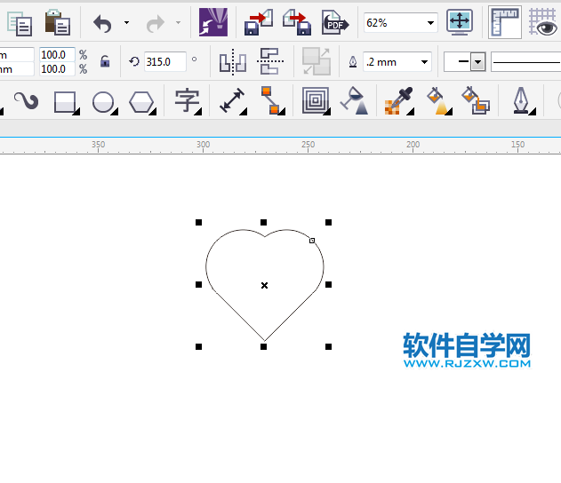Select the Interactive Fill tool
The image size is (561, 483).
(438, 101)
